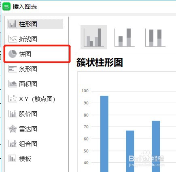This screenshot has height=172, width=176.
Task: Pick 雷达图 from chart types
Action: (28, 129)
